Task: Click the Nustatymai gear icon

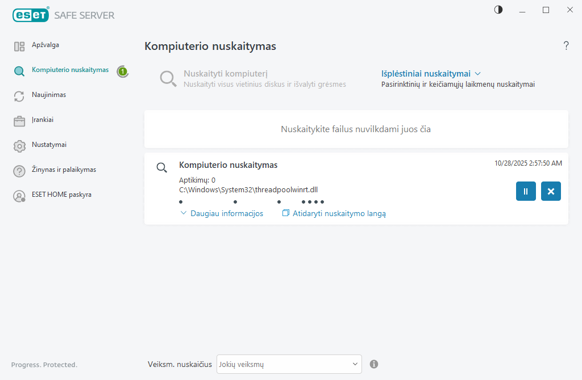Action: point(19,146)
